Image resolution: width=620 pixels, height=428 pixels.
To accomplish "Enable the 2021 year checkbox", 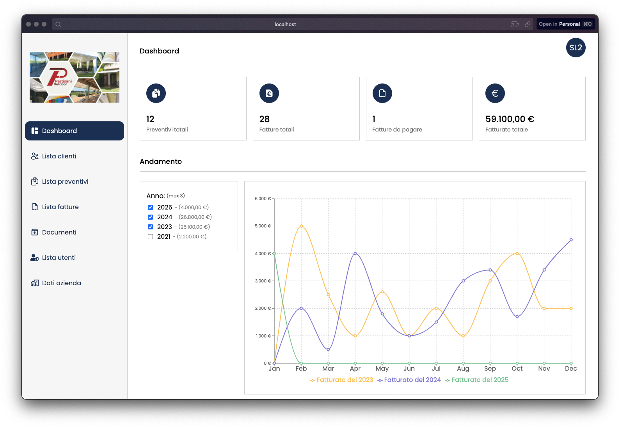I will click(150, 237).
